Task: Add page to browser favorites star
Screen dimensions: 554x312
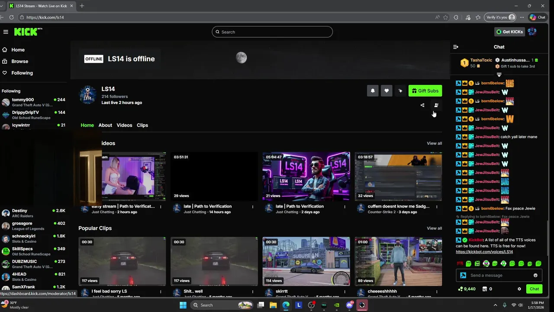Action: (445, 17)
